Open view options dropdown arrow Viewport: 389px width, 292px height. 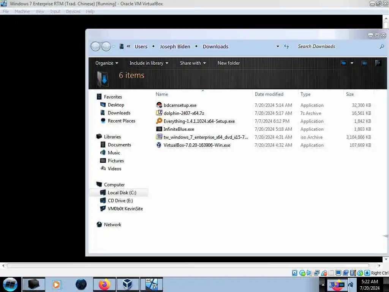352,63
